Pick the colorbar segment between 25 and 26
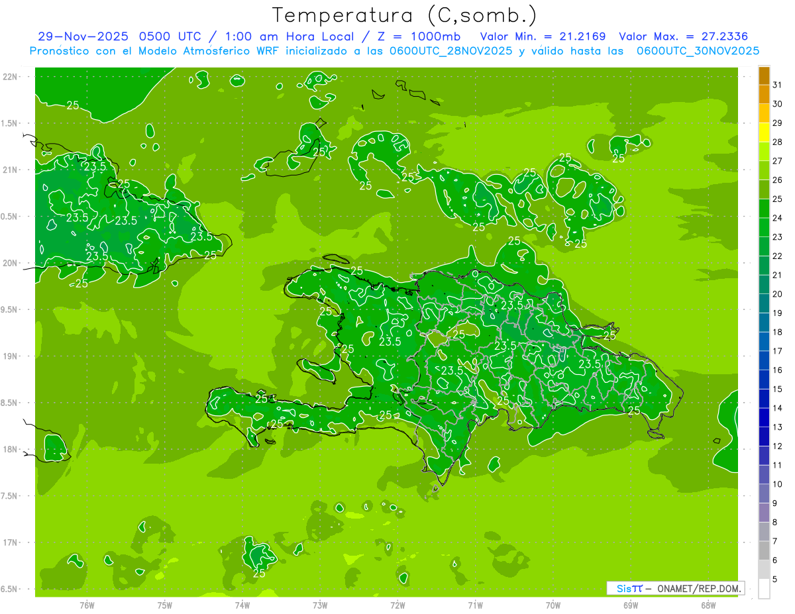Image resolution: width=795 pixels, height=614 pixels. coord(764,189)
